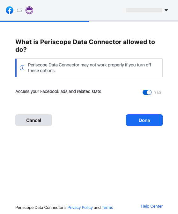The image size is (178, 214).
Task: Click the footer text 'Periscope Data Connector's'
Action: coord(41,207)
